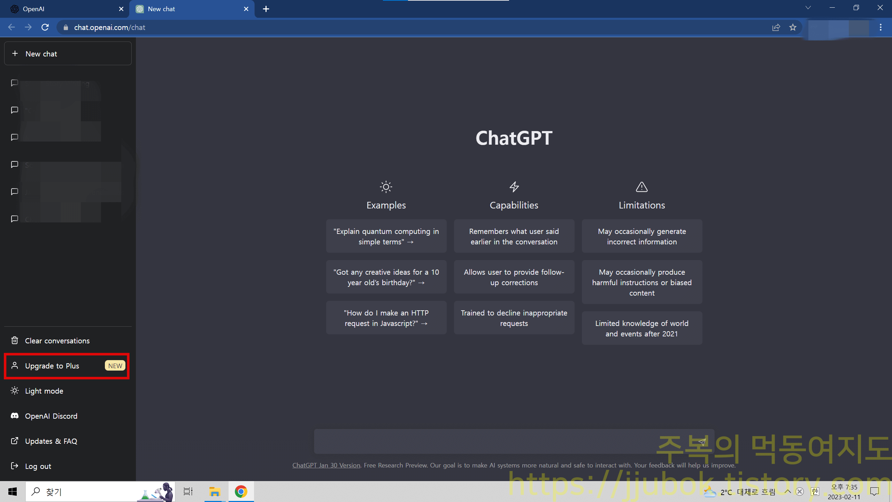Click the New chat sidebar button

68,54
